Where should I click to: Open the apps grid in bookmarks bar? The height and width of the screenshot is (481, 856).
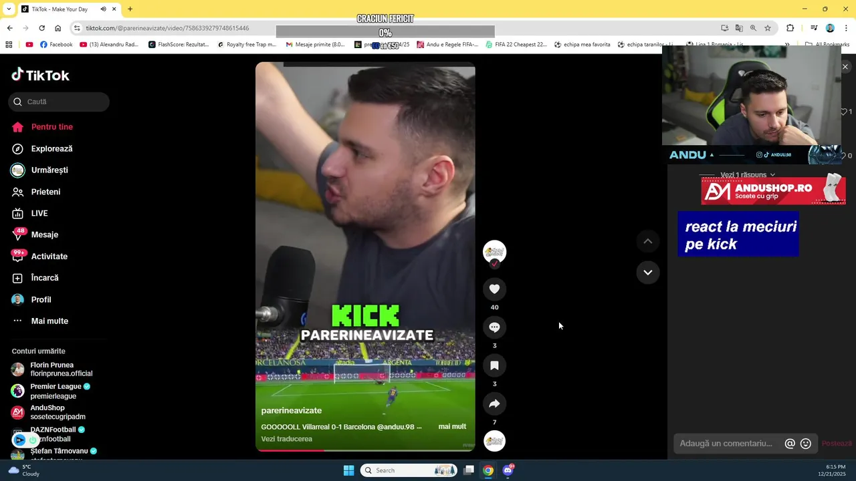tap(9, 45)
